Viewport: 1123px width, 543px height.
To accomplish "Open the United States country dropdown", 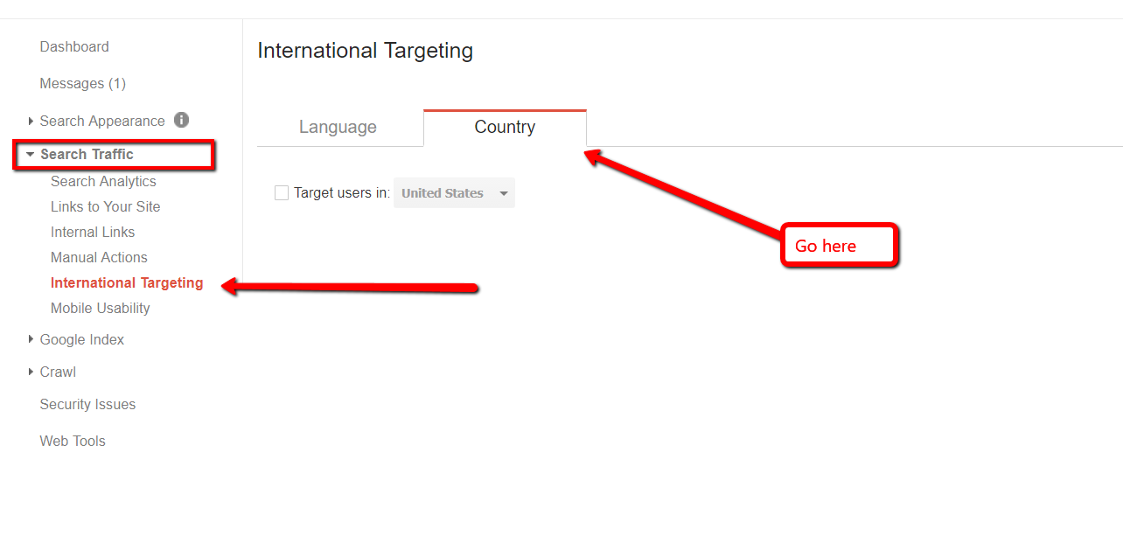I will coord(454,192).
